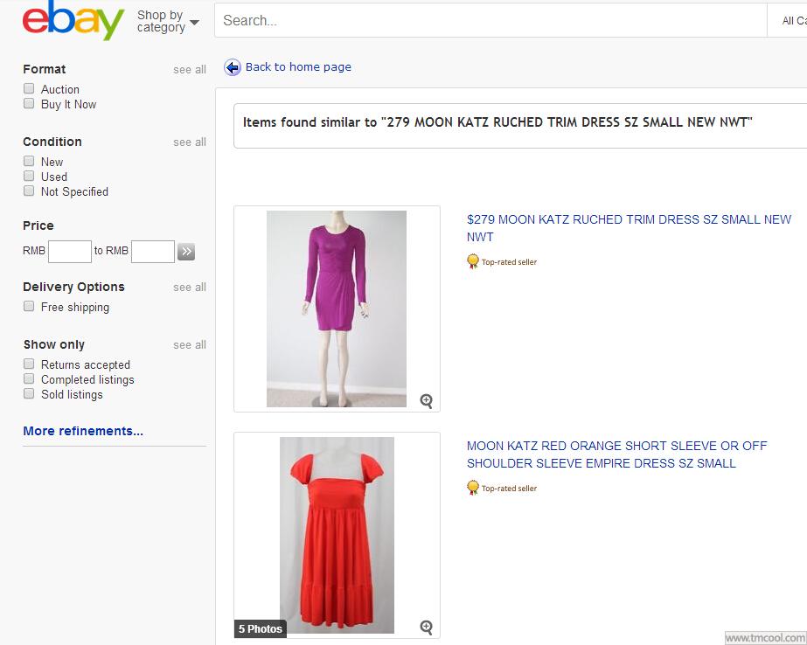Screen dimensions: 807x645
Task: Click see all next to Show only
Action: (x=190, y=344)
